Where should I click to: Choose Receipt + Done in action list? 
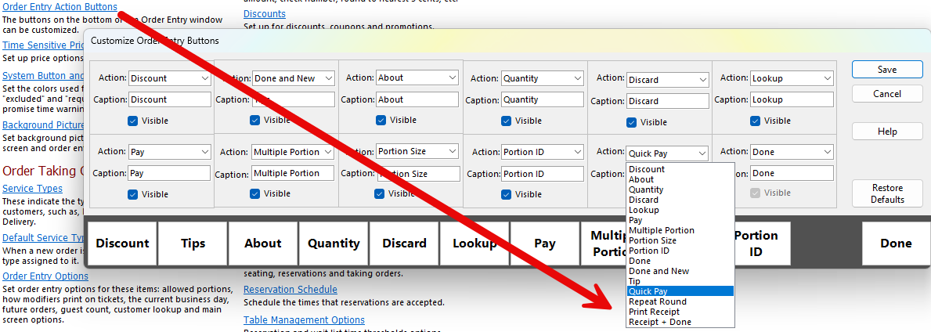point(680,322)
